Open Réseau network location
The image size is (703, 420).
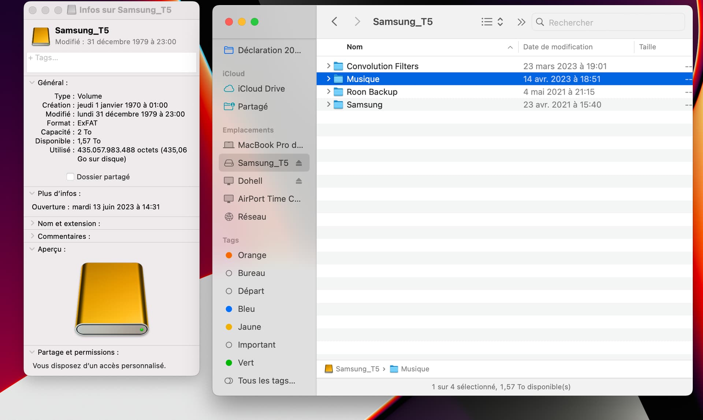(x=252, y=217)
